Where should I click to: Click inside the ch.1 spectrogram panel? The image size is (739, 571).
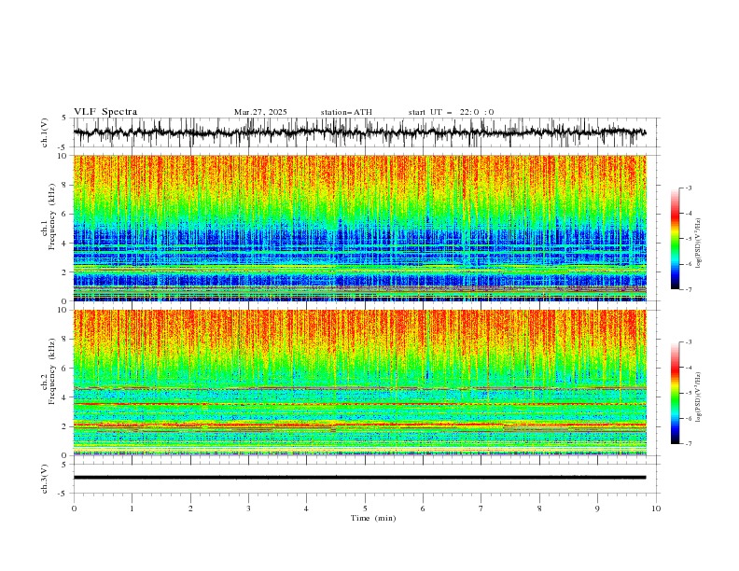(359, 228)
